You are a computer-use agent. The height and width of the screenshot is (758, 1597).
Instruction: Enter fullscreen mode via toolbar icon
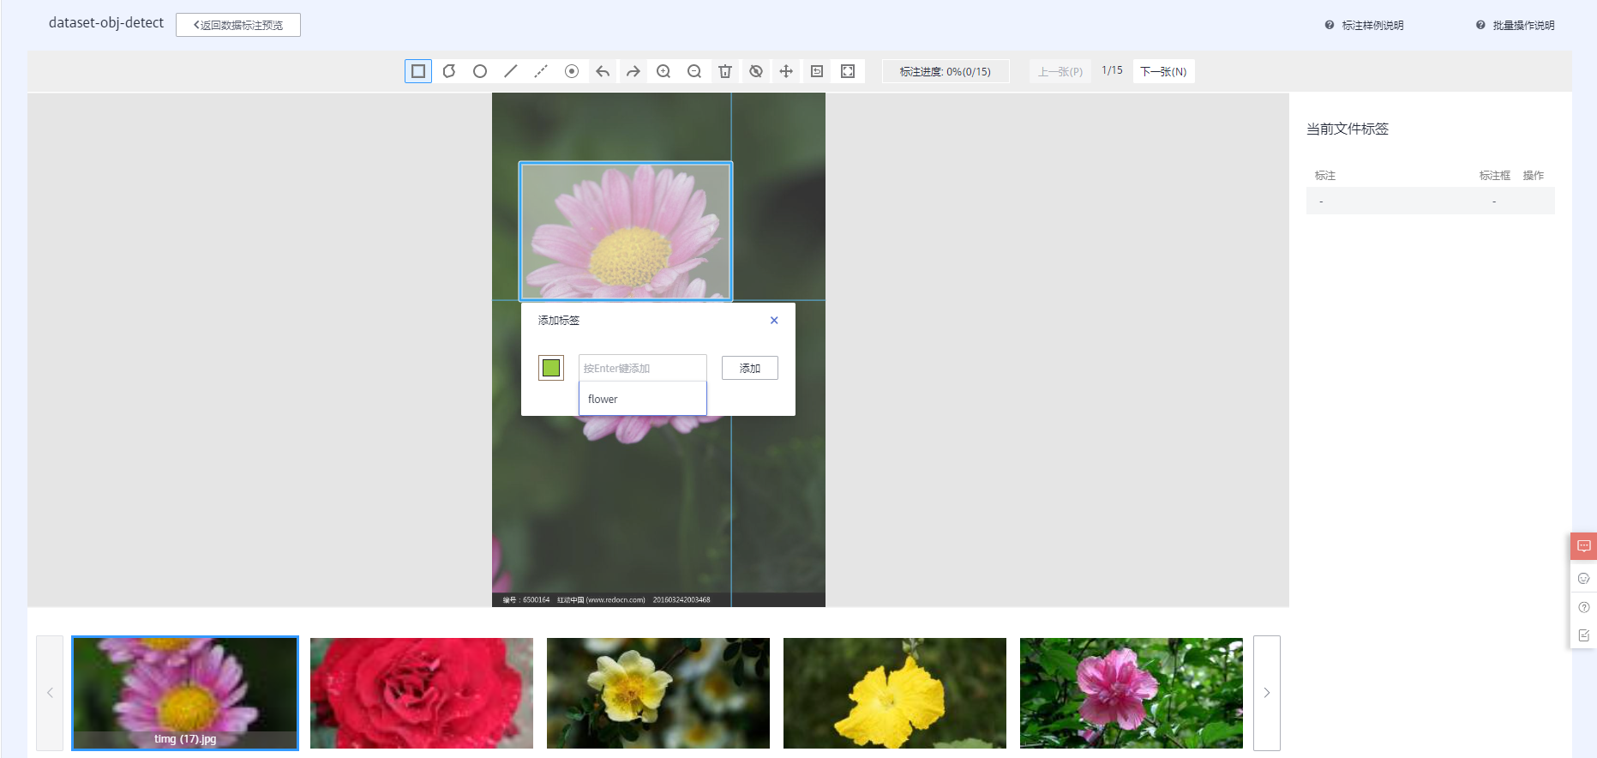(x=848, y=71)
